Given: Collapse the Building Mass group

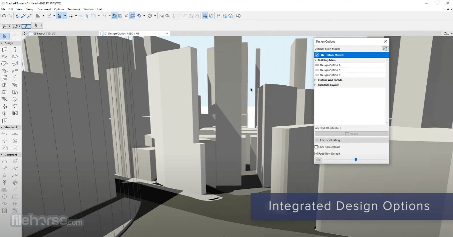Looking at the screenshot, I should [x=315, y=60].
